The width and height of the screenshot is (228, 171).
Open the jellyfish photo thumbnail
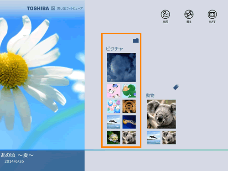(x=129, y=122)
